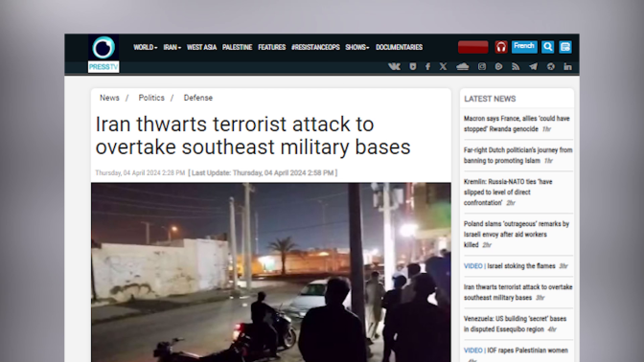644x362 pixels.
Task: Open Macron Rwanda genocide news item
Action: 517,124
